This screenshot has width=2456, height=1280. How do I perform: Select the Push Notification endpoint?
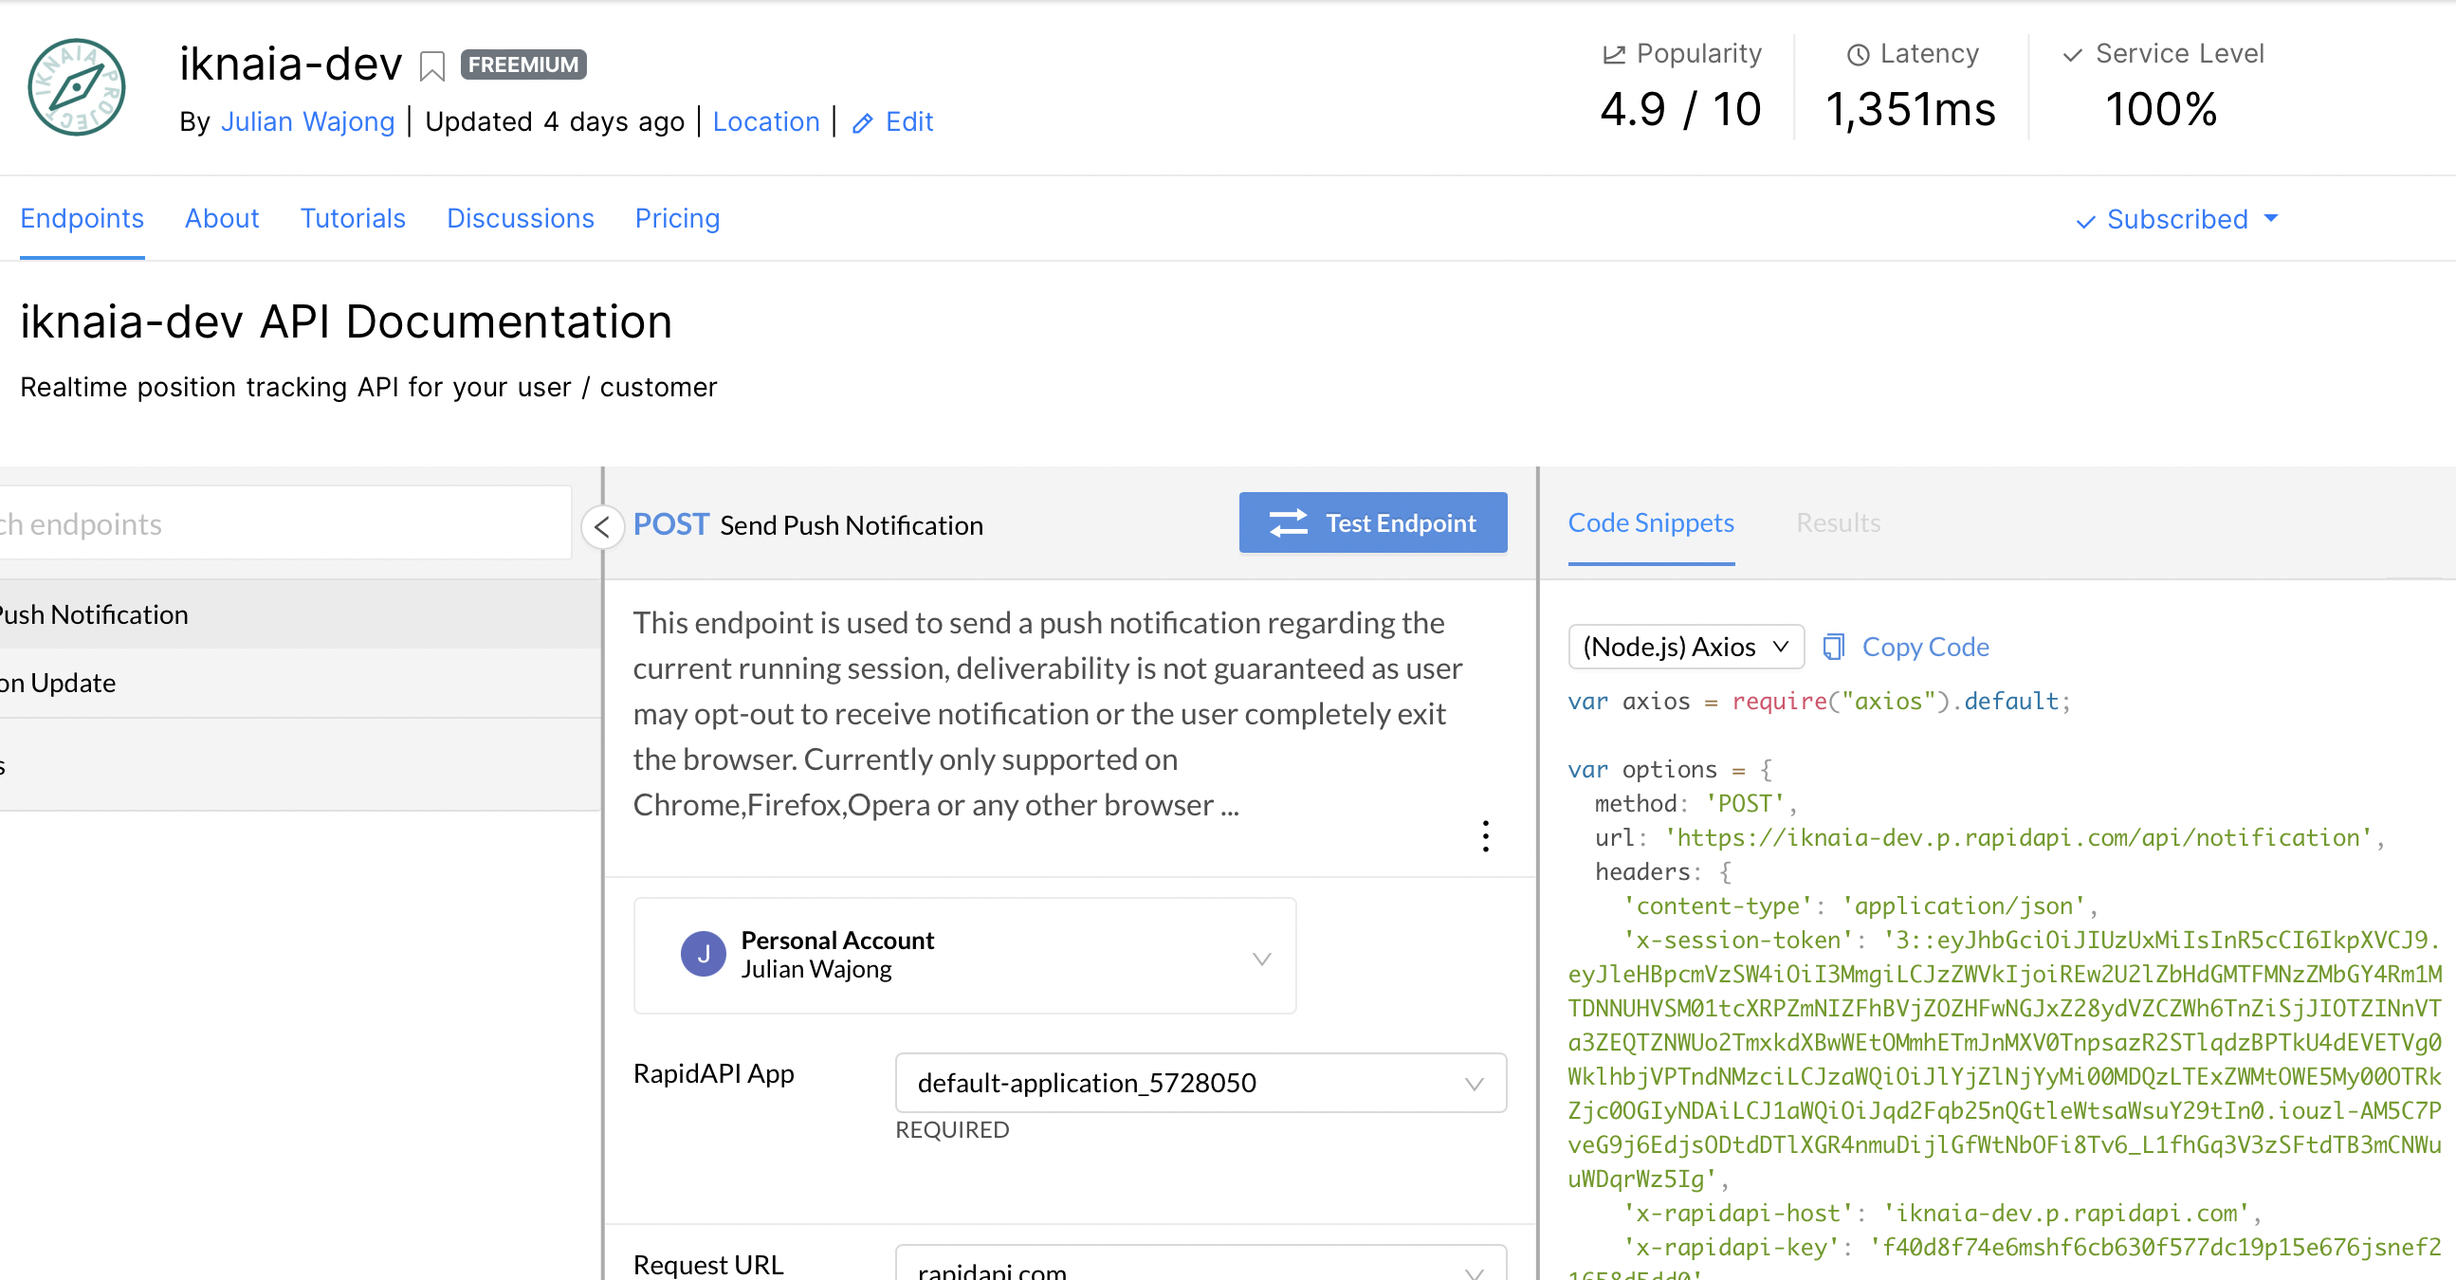point(301,614)
